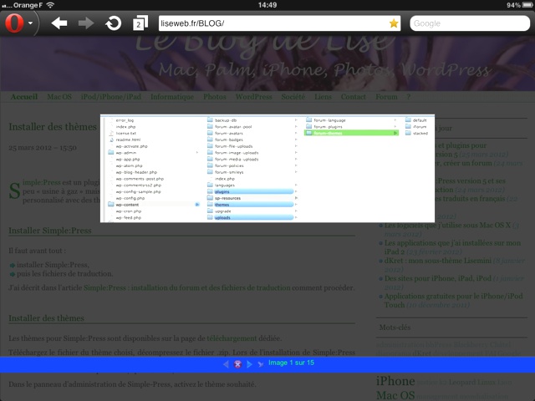535x401 pixels.
Task: Open the Forum menu item
Action: point(385,97)
